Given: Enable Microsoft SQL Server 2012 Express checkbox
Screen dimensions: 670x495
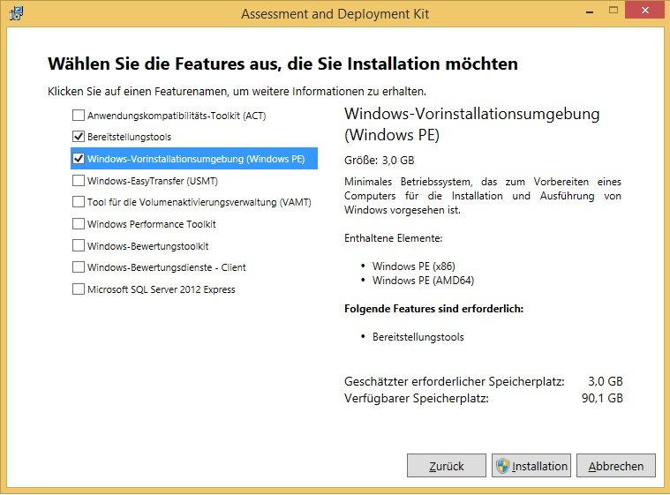Looking at the screenshot, I should pos(79,289).
